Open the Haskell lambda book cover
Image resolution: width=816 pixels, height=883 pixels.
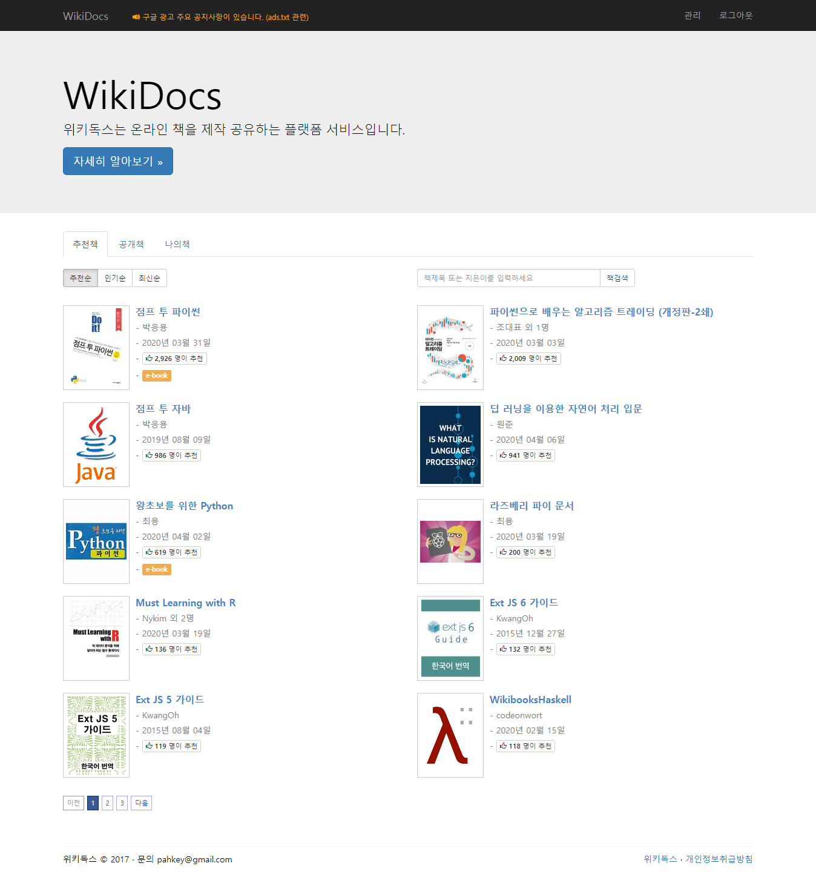450,735
